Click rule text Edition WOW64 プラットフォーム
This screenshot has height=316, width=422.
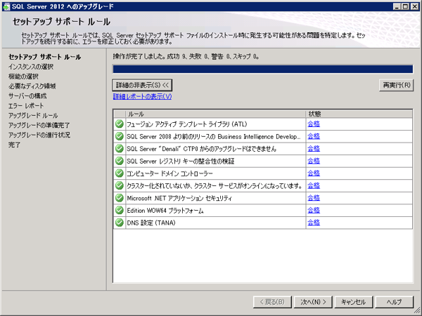pos(165,211)
